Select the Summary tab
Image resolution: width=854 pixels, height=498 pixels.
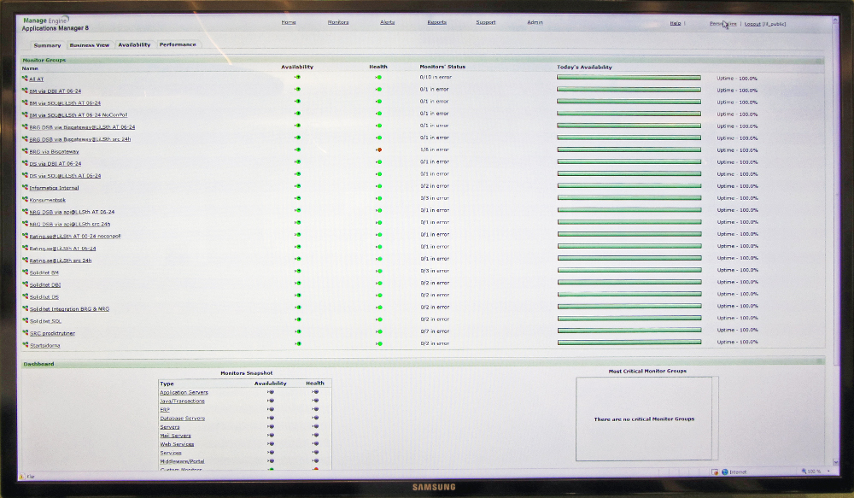click(x=47, y=45)
